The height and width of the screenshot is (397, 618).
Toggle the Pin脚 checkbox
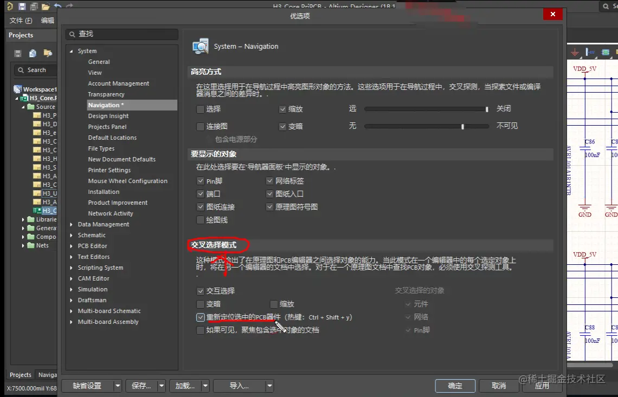coord(200,181)
